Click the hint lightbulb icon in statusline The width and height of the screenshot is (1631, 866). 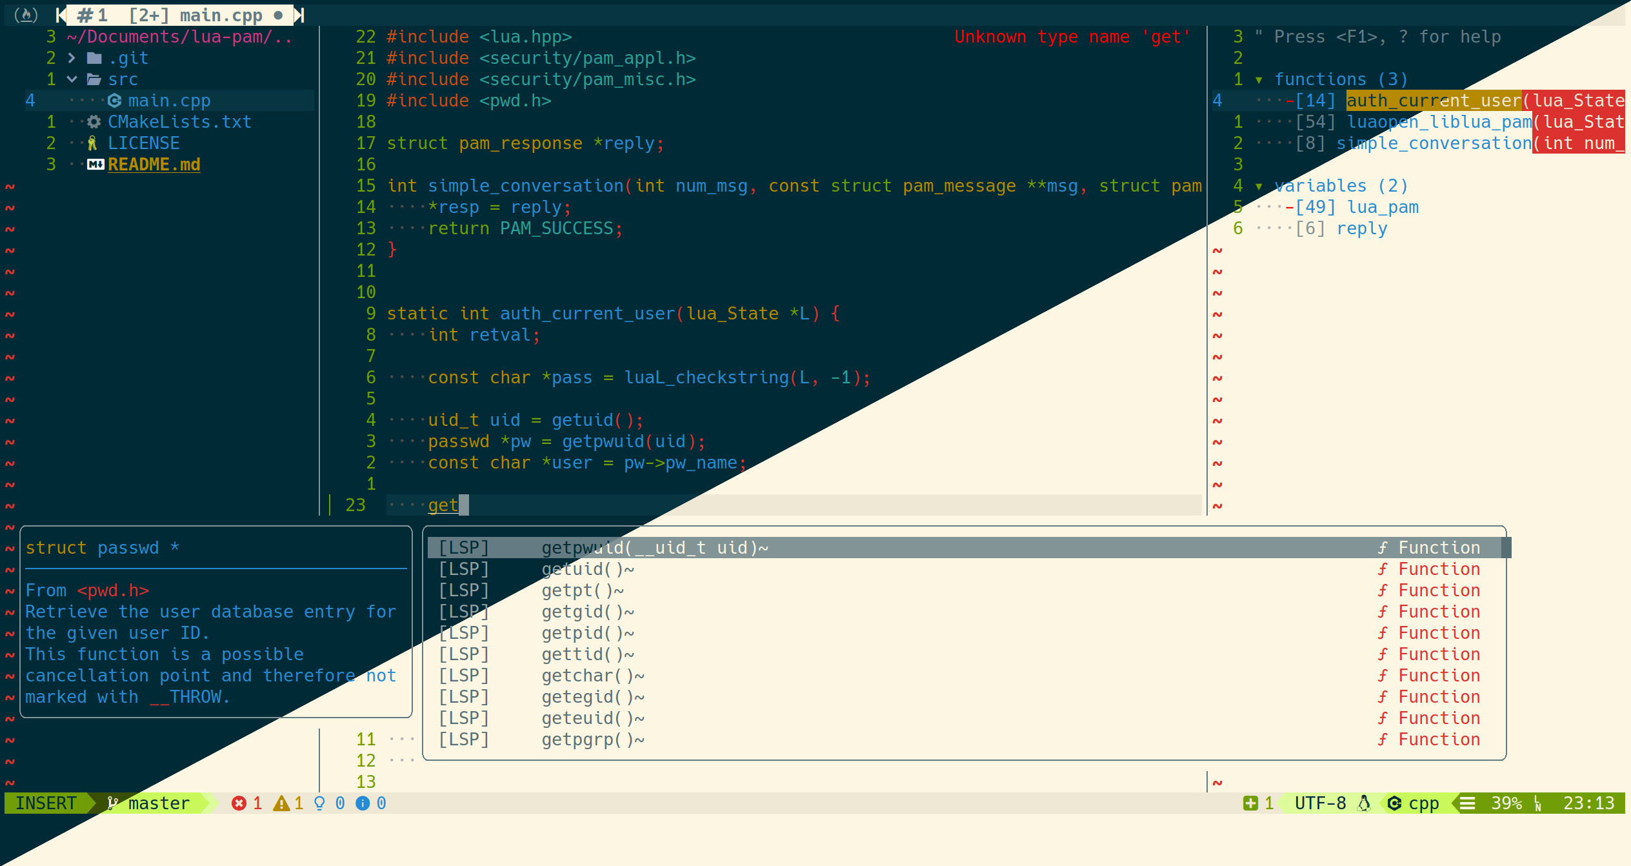pyautogui.click(x=319, y=803)
